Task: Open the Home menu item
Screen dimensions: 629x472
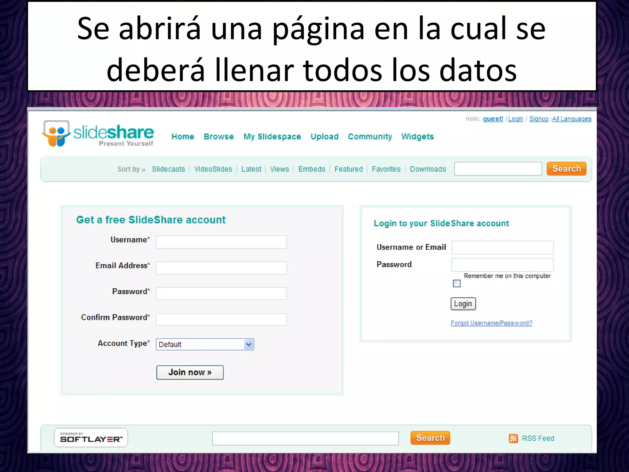Action: [x=183, y=136]
